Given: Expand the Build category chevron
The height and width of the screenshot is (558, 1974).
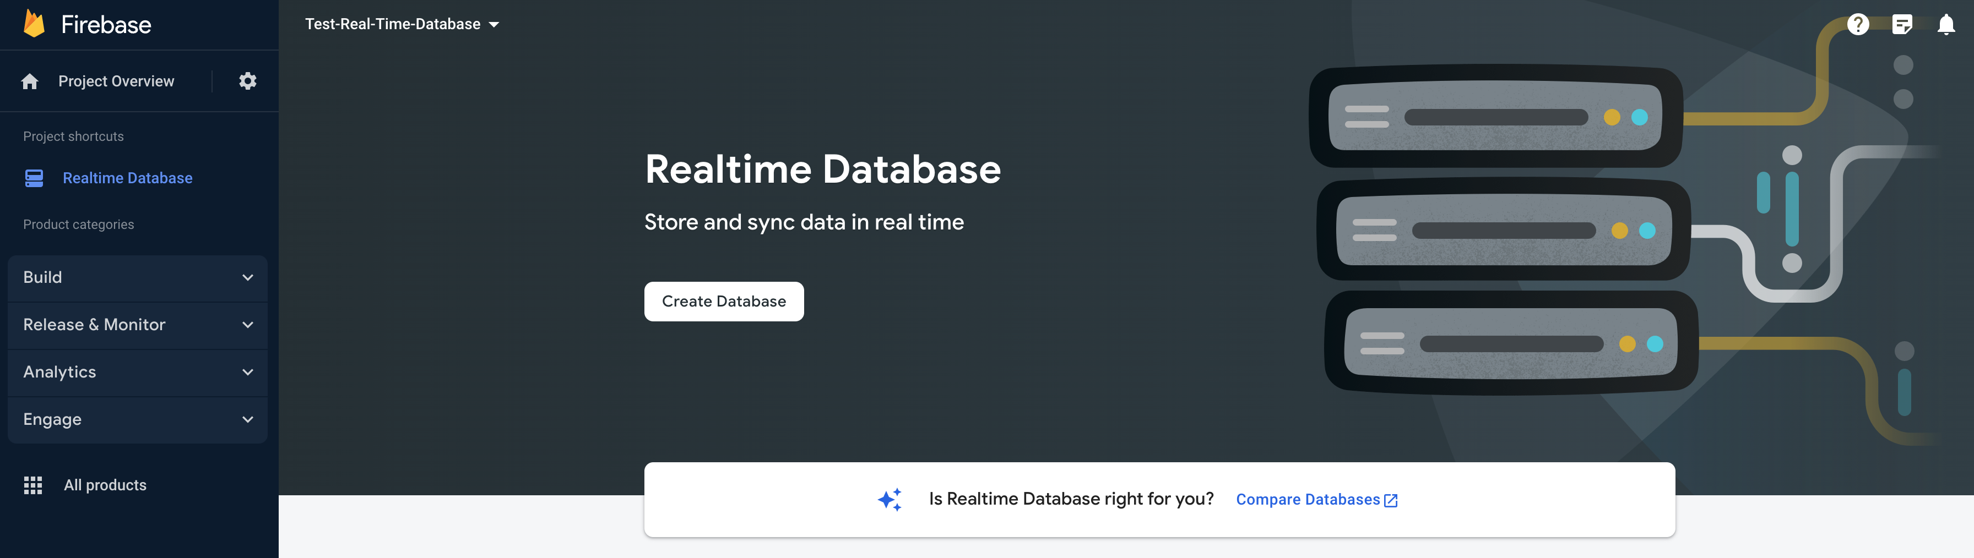Looking at the screenshot, I should (247, 277).
